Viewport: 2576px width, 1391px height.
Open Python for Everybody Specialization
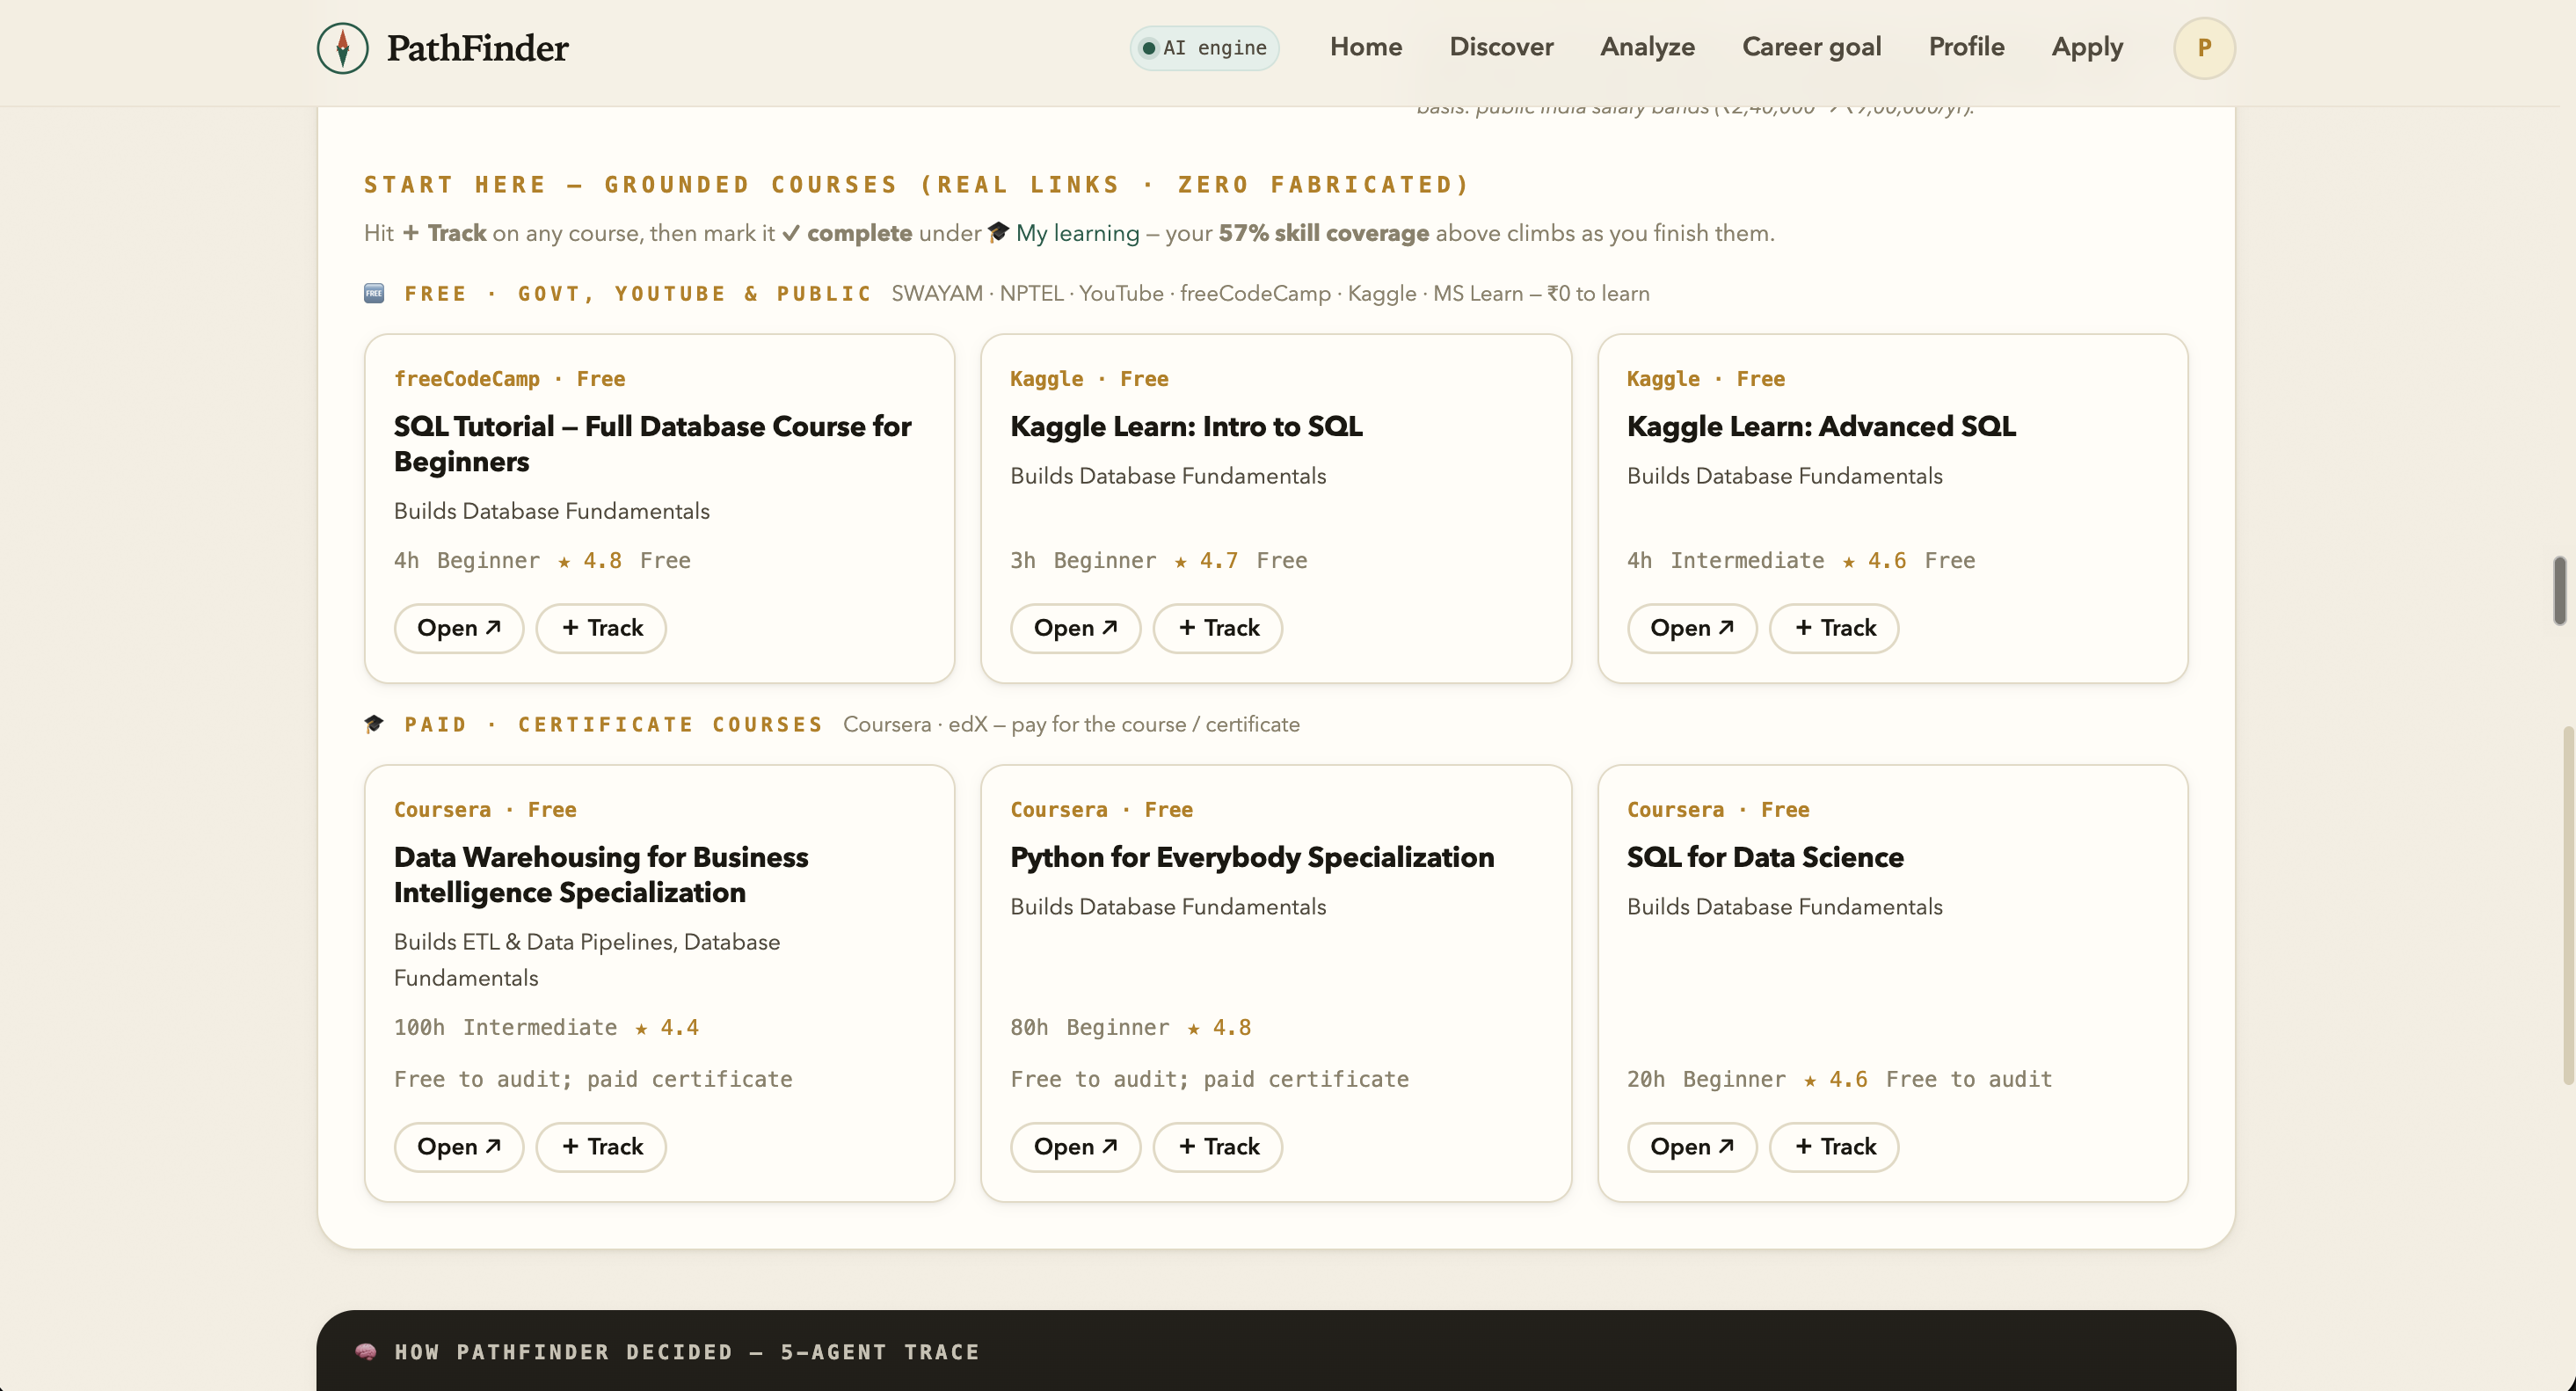pyautogui.click(x=1075, y=1147)
